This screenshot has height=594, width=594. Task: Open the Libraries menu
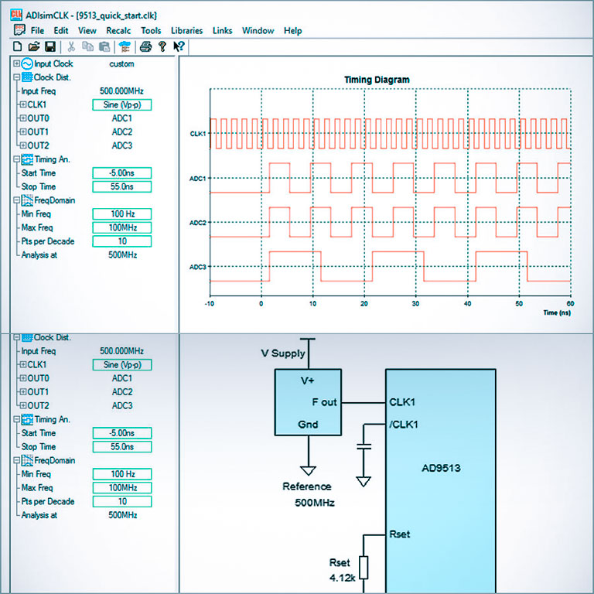[x=186, y=31]
